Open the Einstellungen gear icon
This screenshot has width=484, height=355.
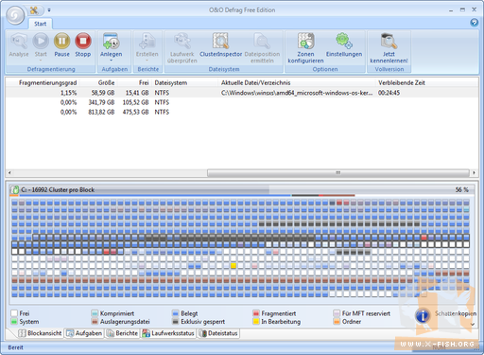click(x=344, y=41)
